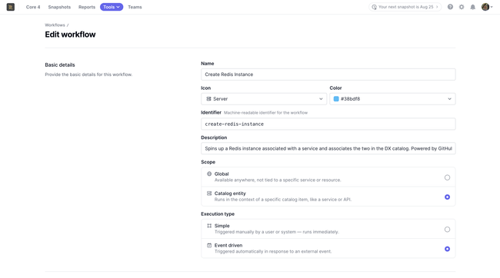Expand the Icon dropdown chevron

click(321, 99)
